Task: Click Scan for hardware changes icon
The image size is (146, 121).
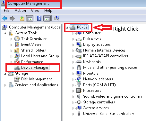Action: [57, 18]
